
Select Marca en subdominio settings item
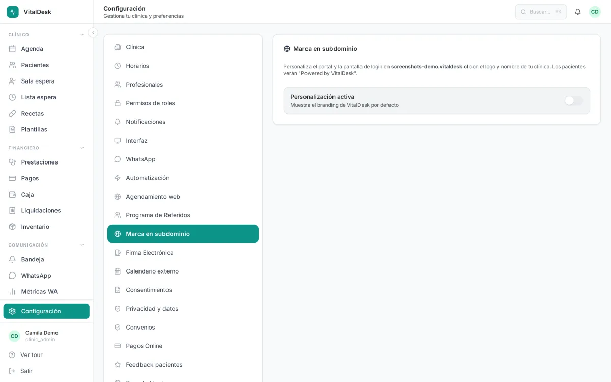pyautogui.click(x=183, y=234)
